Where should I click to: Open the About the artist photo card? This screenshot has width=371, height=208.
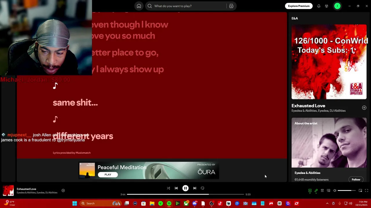pos(329,143)
